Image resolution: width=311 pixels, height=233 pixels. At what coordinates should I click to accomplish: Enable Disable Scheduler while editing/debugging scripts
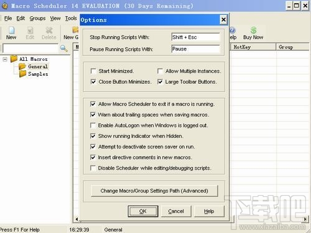tap(93, 168)
